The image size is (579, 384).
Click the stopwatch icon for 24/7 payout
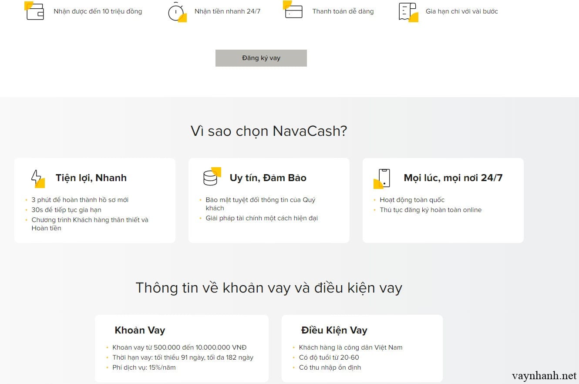[x=176, y=12]
